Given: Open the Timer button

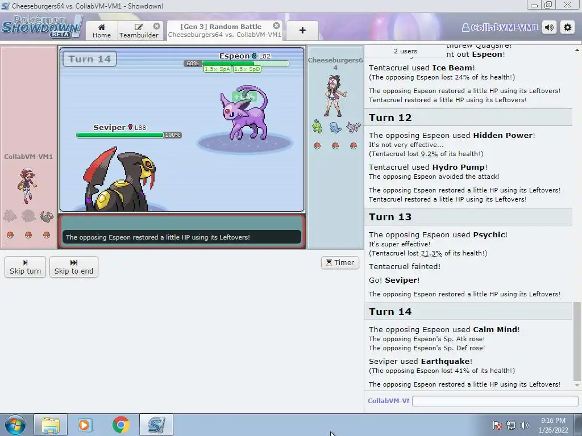Looking at the screenshot, I should [340, 262].
